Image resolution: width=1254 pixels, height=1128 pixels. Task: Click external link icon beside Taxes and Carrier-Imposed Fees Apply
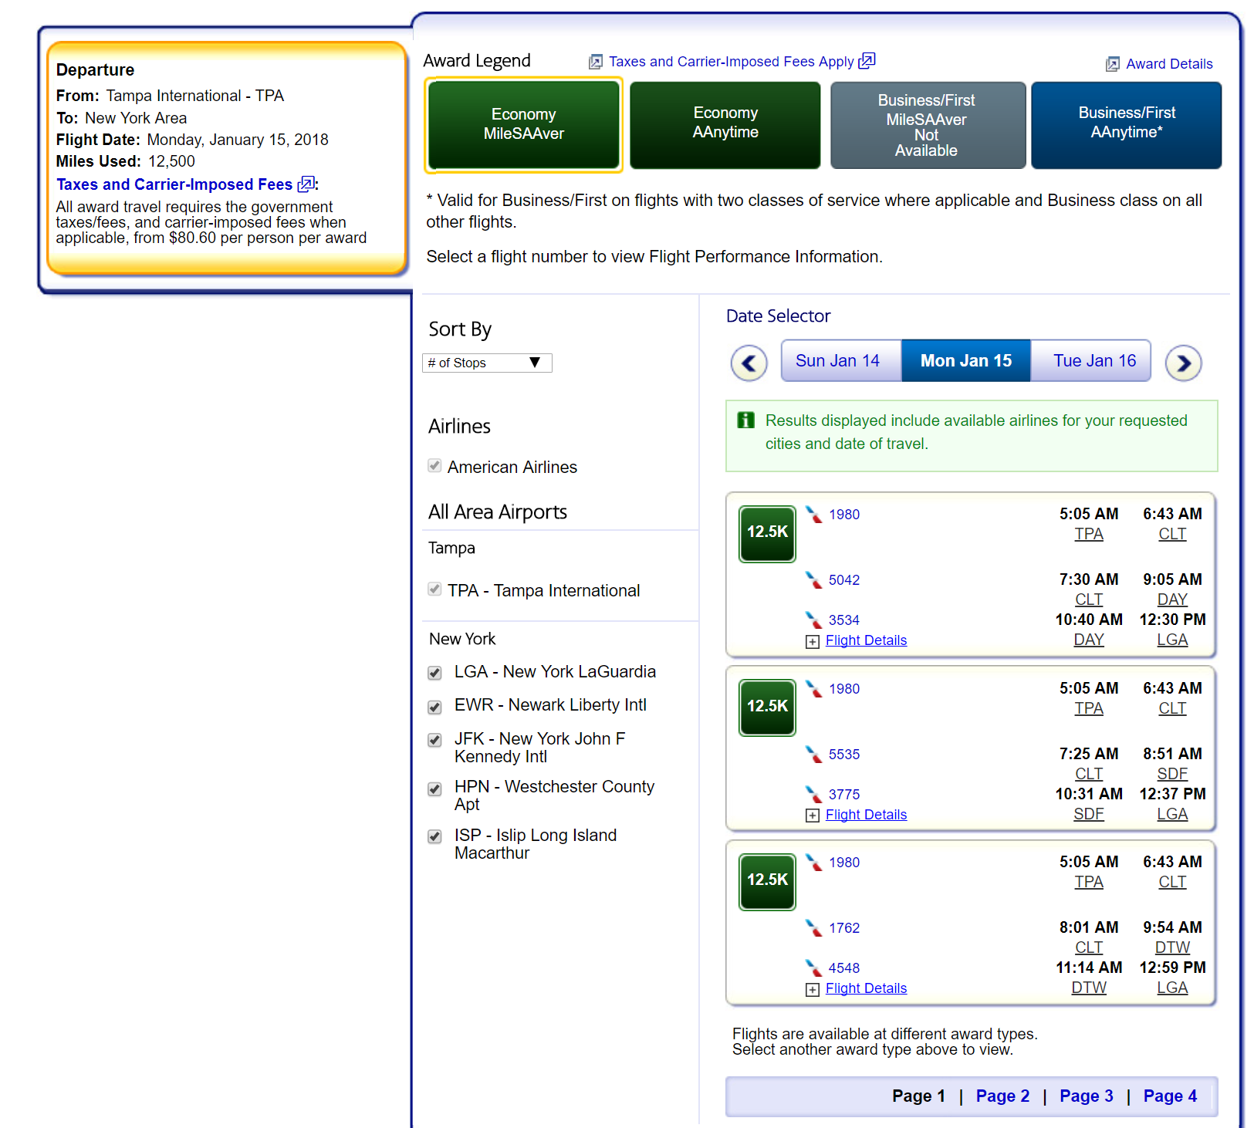point(867,61)
